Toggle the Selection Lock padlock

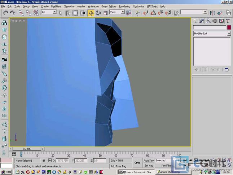pyautogui.click(x=44, y=161)
